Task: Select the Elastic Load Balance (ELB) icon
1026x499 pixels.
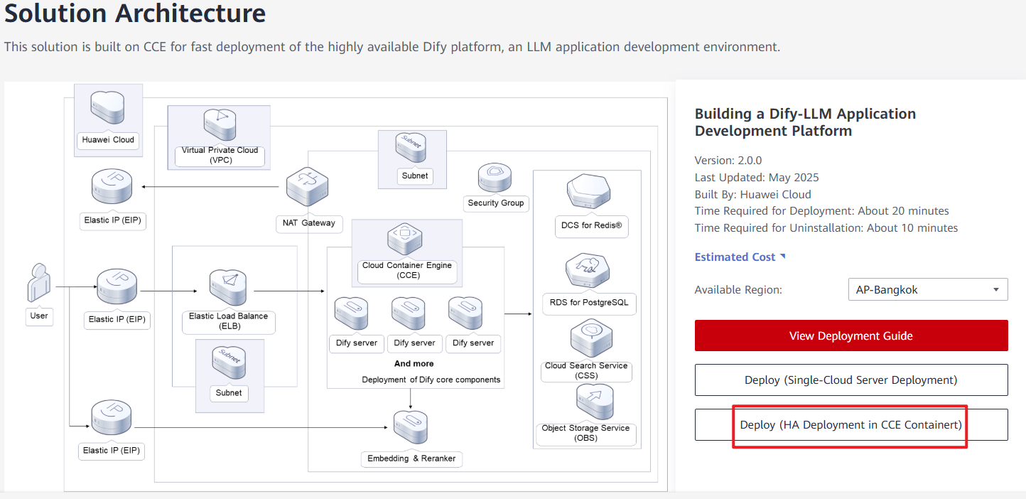Action: [x=227, y=288]
